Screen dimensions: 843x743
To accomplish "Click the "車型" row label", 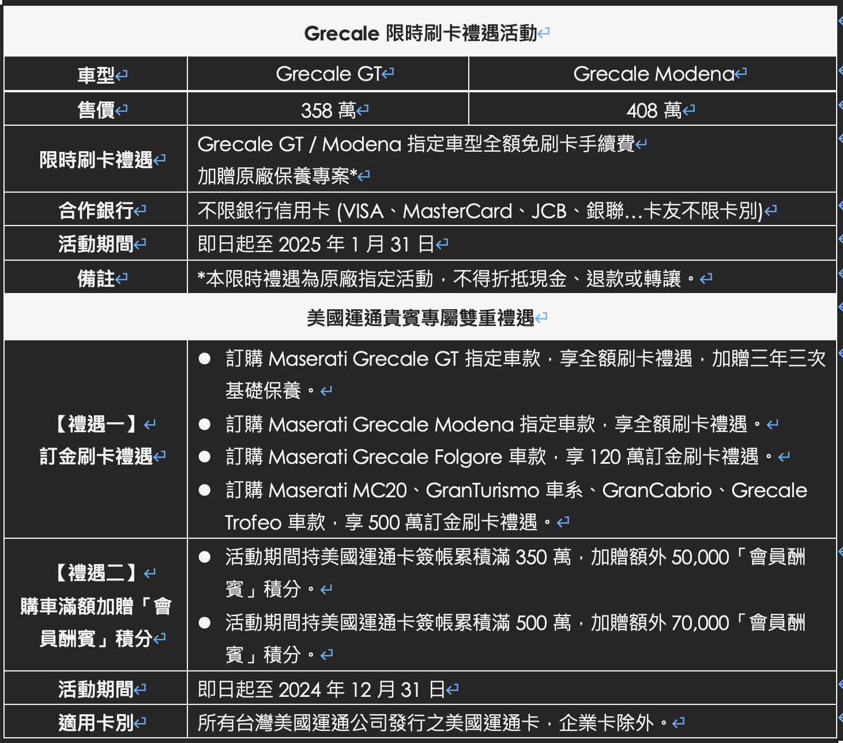I will [x=96, y=75].
